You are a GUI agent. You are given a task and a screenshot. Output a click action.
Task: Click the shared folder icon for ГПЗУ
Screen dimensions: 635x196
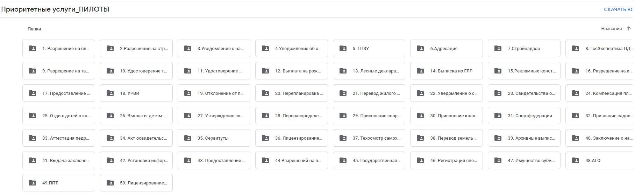tap(343, 49)
